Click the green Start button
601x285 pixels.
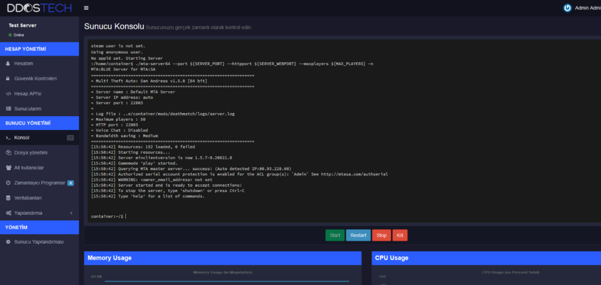pyautogui.click(x=335, y=235)
